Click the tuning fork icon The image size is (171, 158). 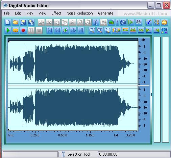point(156,22)
